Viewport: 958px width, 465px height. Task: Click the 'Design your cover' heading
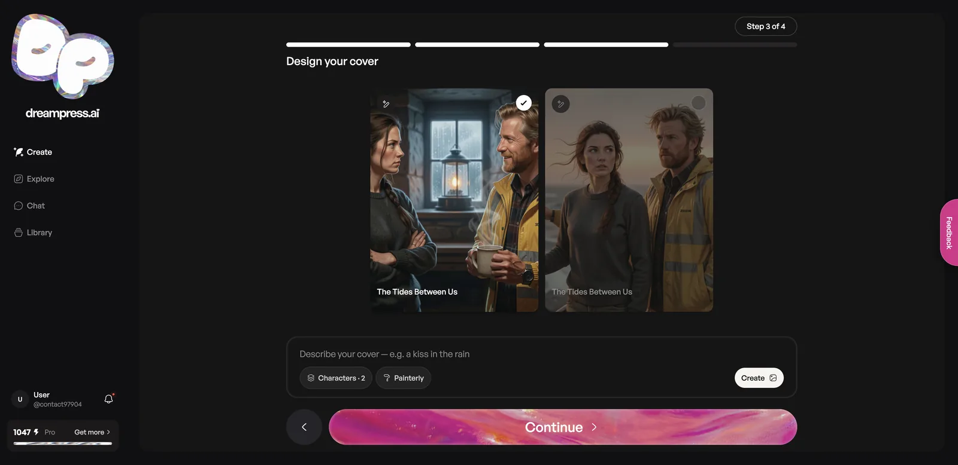pyautogui.click(x=332, y=61)
